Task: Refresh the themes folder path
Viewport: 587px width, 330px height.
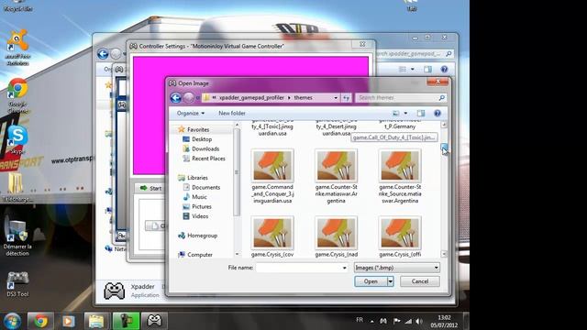Action: [x=347, y=98]
